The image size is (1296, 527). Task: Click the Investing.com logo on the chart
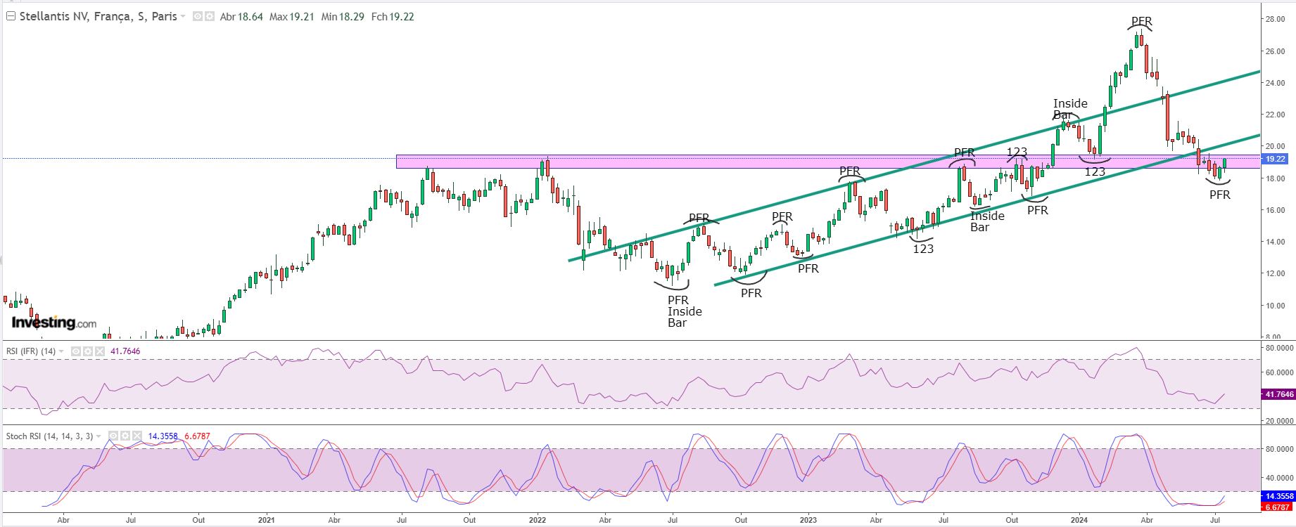pyautogui.click(x=53, y=323)
